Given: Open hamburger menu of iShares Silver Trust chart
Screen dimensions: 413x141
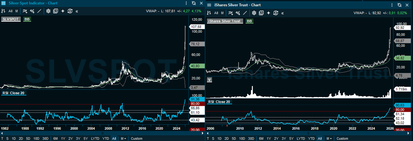Looking at the screenshot, I should [209, 5].
